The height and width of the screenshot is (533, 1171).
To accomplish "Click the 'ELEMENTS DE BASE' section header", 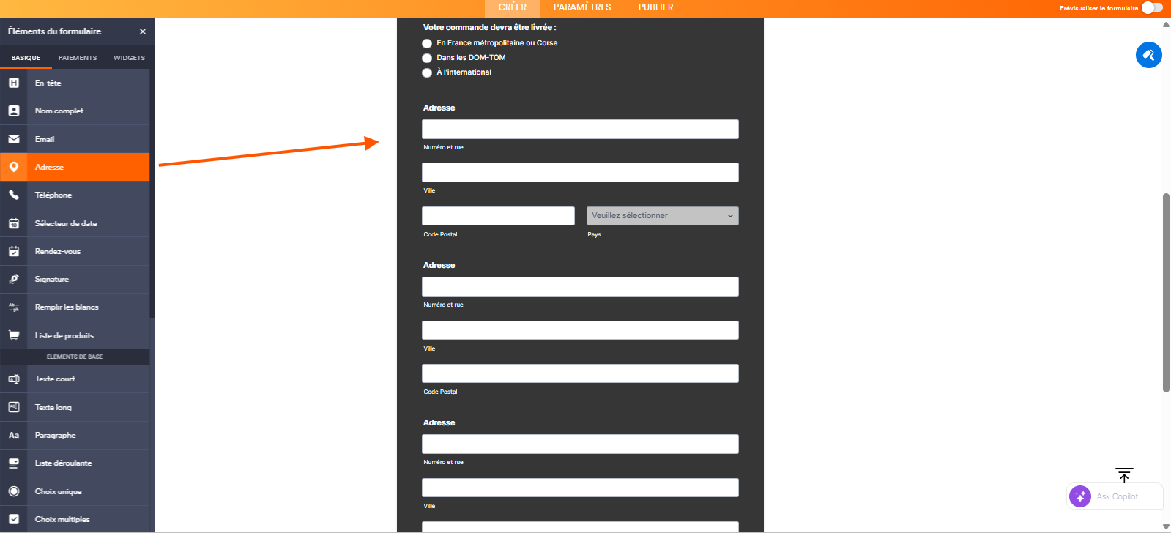I will 75,357.
